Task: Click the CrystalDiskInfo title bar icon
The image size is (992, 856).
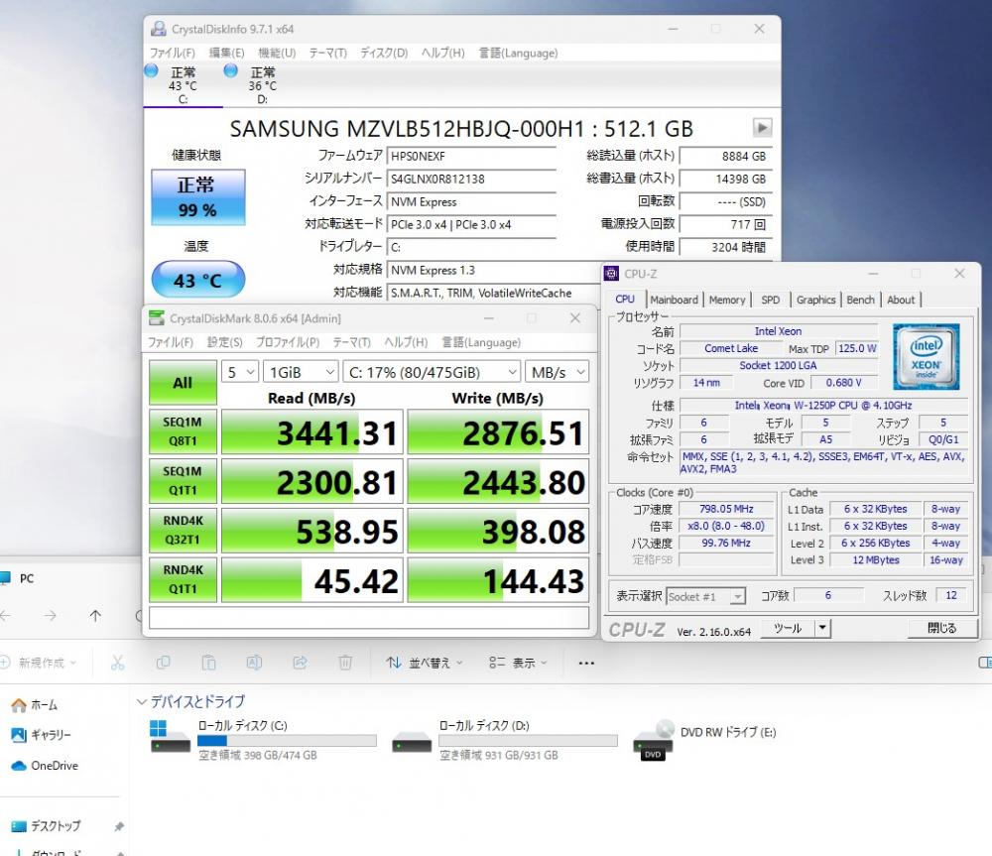Action: 158,29
